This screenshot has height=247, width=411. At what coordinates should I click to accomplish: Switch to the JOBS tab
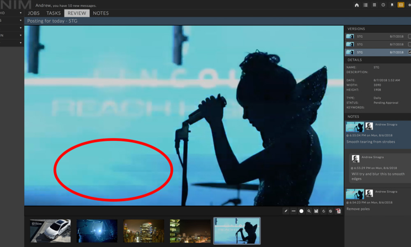[34, 13]
